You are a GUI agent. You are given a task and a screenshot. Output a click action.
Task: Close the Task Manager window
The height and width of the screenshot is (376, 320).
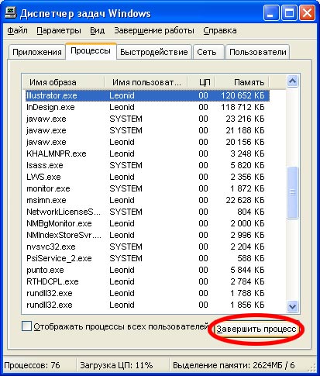307,13
